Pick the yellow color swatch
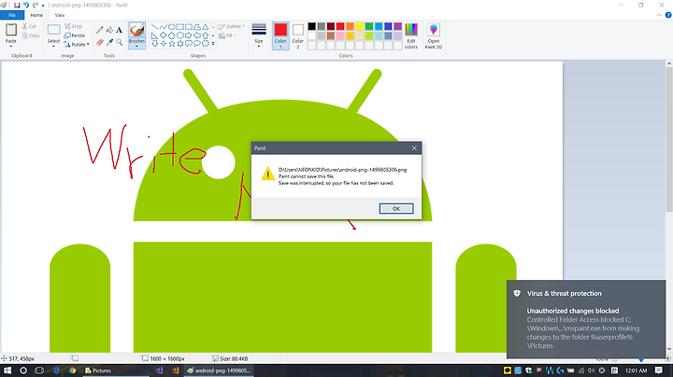The image size is (673, 377). (360, 26)
